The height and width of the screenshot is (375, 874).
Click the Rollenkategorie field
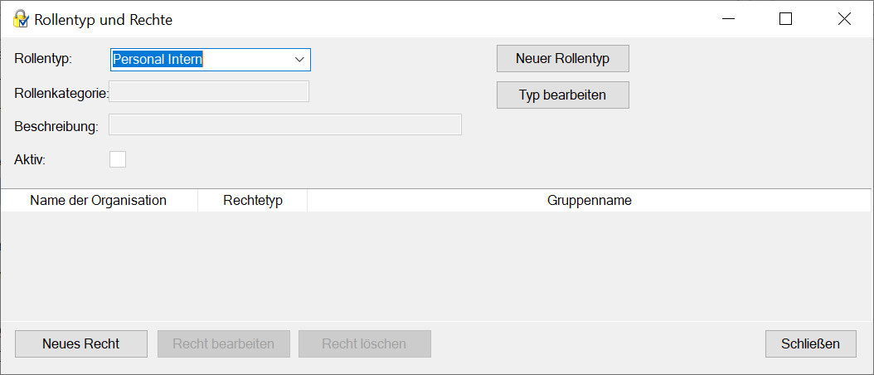(x=209, y=91)
